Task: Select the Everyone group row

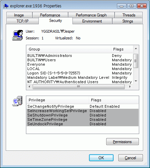Action: tap(80, 64)
